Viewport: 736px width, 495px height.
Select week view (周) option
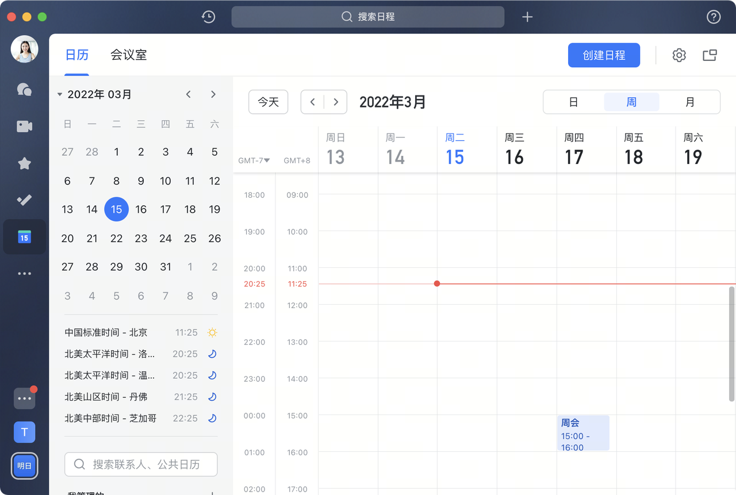click(x=631, y=102)
